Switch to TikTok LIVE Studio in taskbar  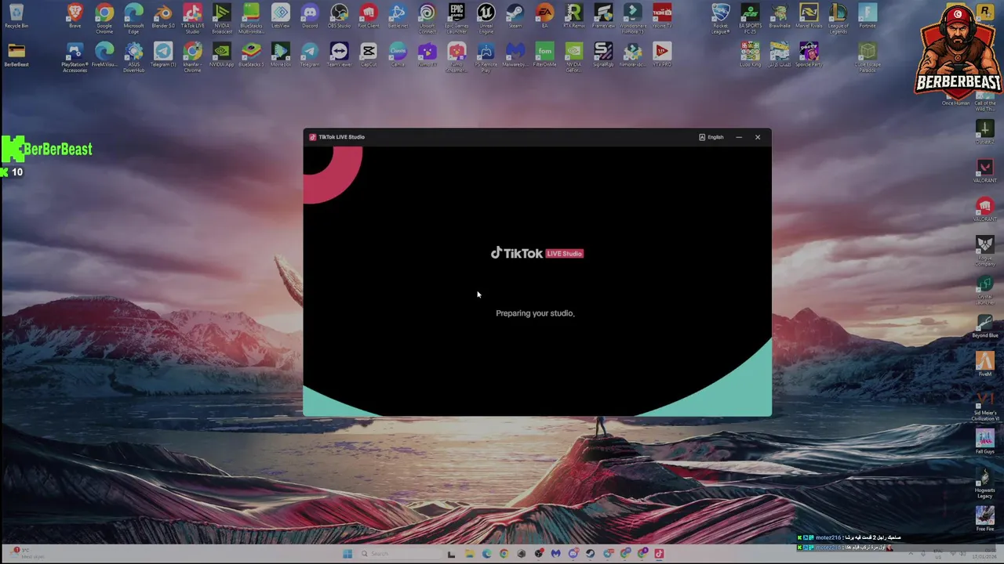pyautogui.click(x=659, y=554)
